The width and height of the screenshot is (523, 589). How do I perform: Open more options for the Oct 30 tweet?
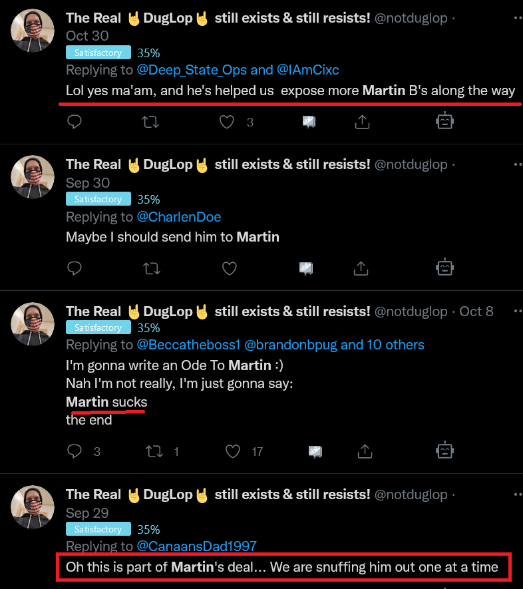518,18
